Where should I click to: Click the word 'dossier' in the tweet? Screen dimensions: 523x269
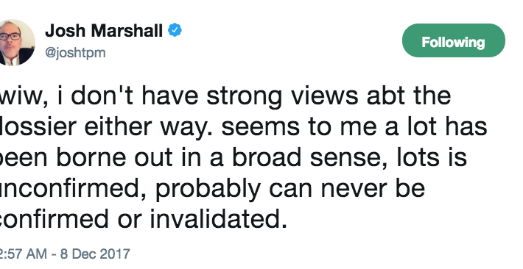point(38,126)
